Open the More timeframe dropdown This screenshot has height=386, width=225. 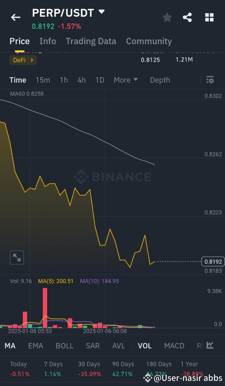pyautogui.click(x=126, y=80)
